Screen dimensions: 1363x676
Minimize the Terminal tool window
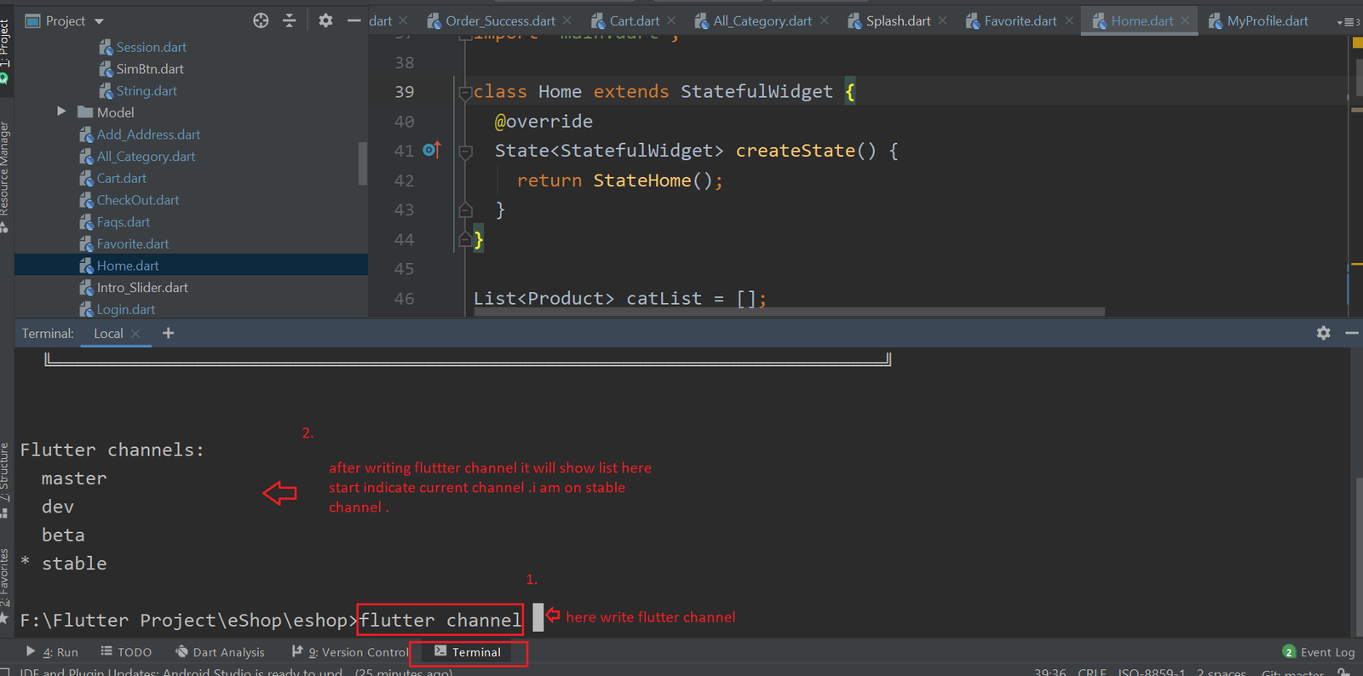point(1351,333)
